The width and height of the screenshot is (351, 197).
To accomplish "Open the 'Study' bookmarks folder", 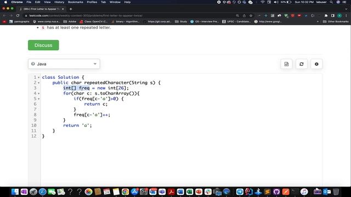I will (181, 22).
